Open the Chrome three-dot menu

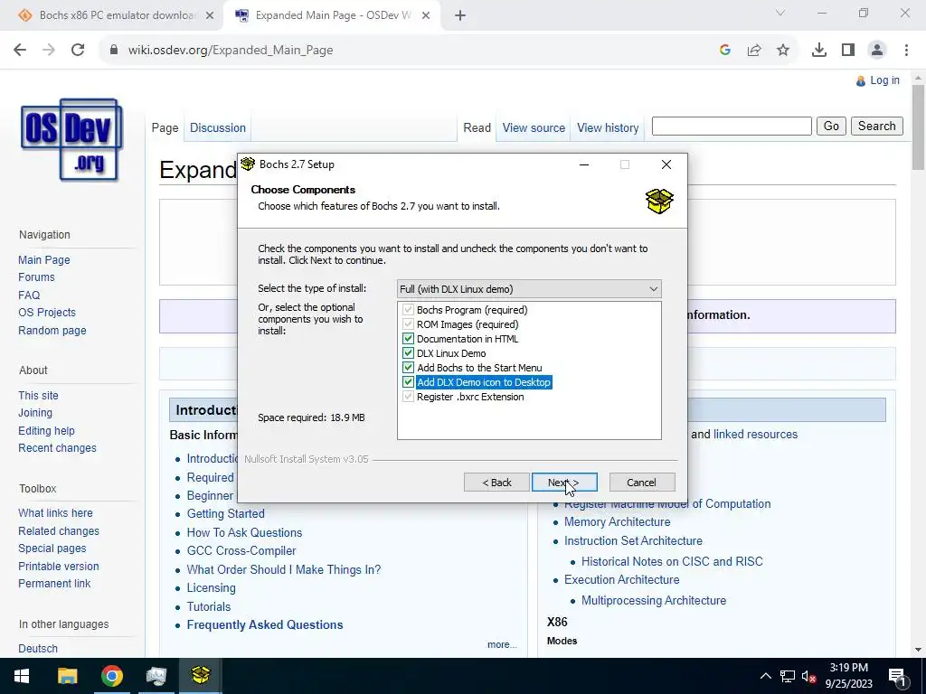coord(906,51)
